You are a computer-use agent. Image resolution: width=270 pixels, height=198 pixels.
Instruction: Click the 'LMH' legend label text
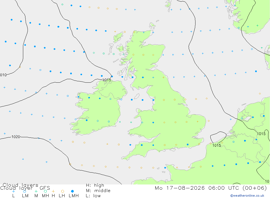coord(74,196)
